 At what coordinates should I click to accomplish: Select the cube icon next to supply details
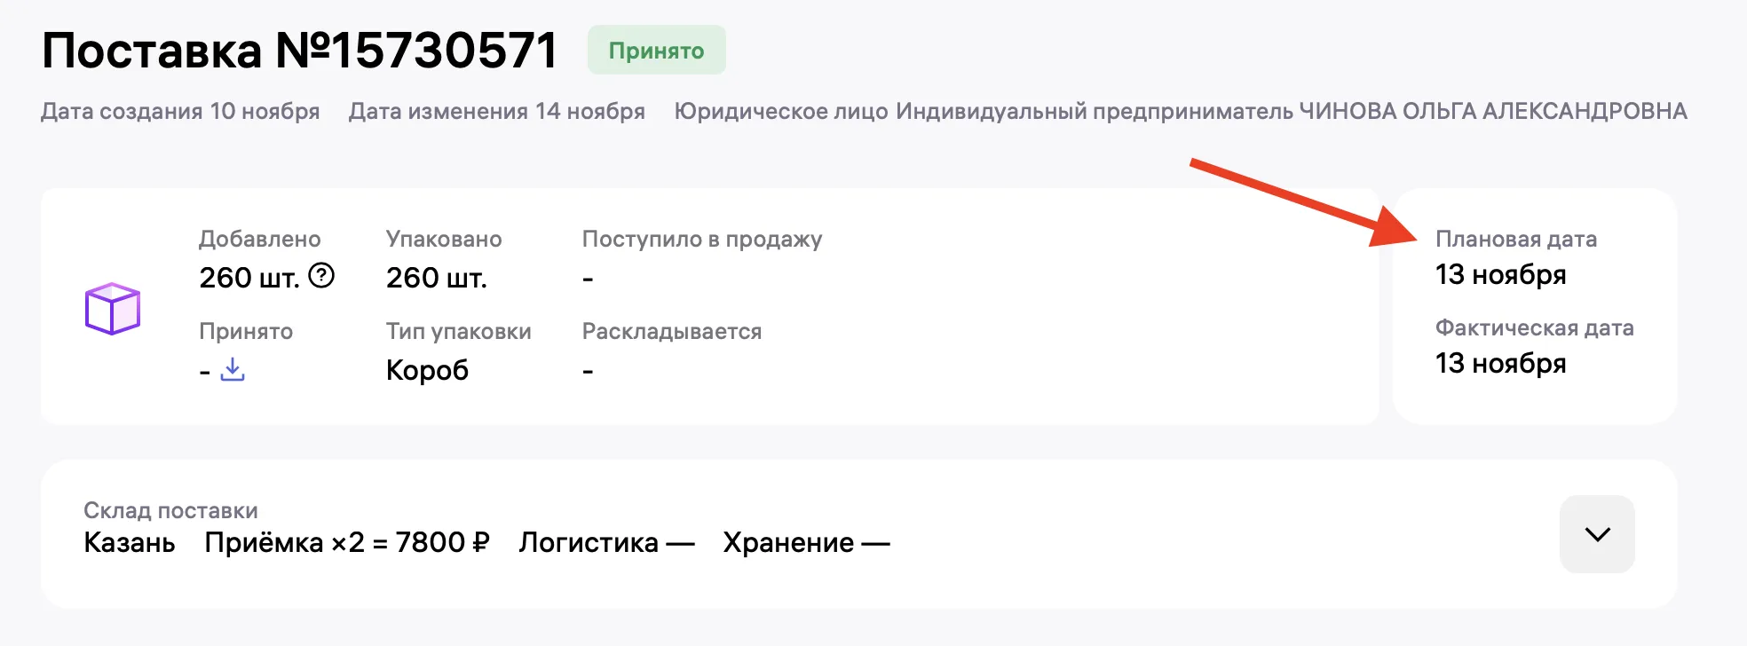point(114,310)
